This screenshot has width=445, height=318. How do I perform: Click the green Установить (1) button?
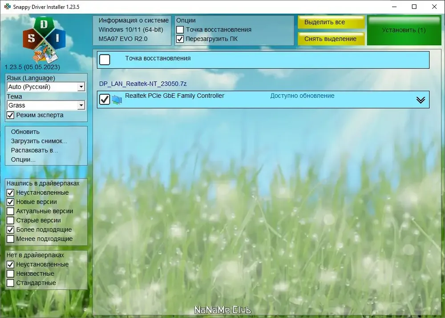point(404,30)
